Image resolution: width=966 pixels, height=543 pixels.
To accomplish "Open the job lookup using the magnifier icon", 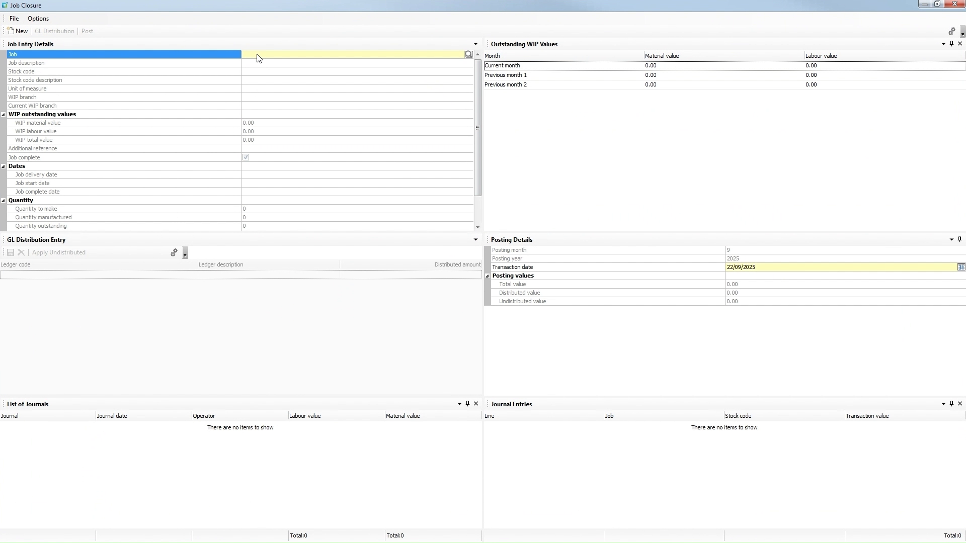I will tap(468, 54).
